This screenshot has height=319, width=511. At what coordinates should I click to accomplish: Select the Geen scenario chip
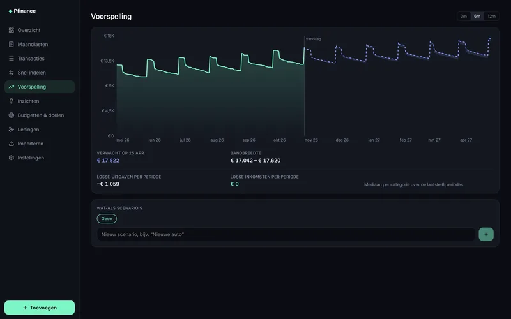107,219
